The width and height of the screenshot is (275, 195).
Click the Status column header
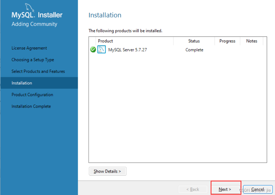tap(194, 41)
